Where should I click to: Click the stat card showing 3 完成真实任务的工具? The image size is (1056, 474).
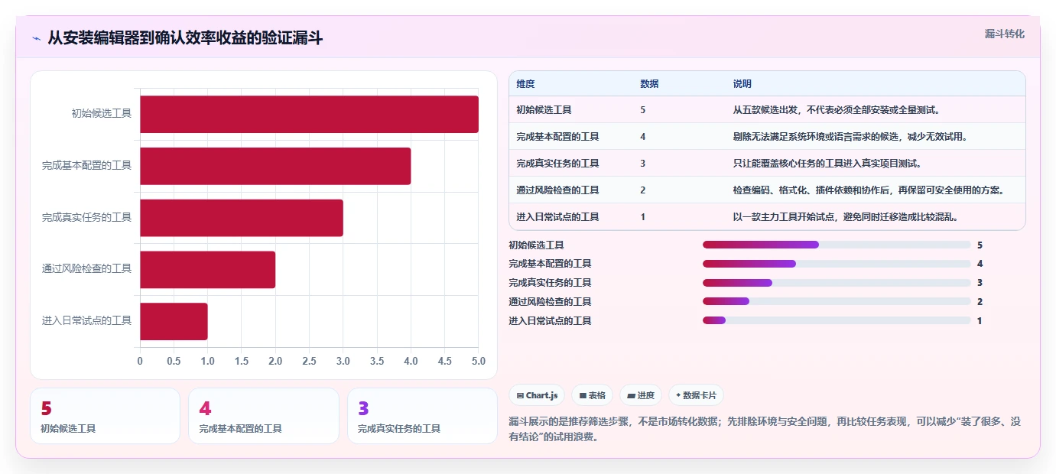pyautogui.click(x=422, y=416)
